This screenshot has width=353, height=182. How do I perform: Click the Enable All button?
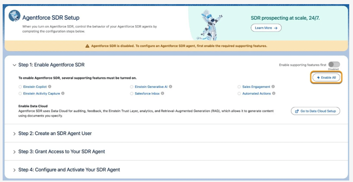click(326, 77)
